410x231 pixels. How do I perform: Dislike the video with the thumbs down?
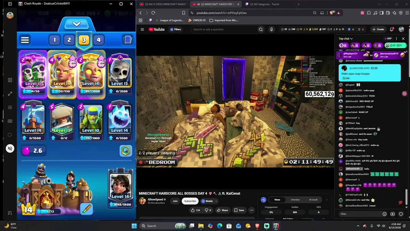[208, 210]
